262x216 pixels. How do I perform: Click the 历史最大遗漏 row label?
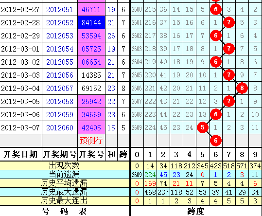pos(64,192)
